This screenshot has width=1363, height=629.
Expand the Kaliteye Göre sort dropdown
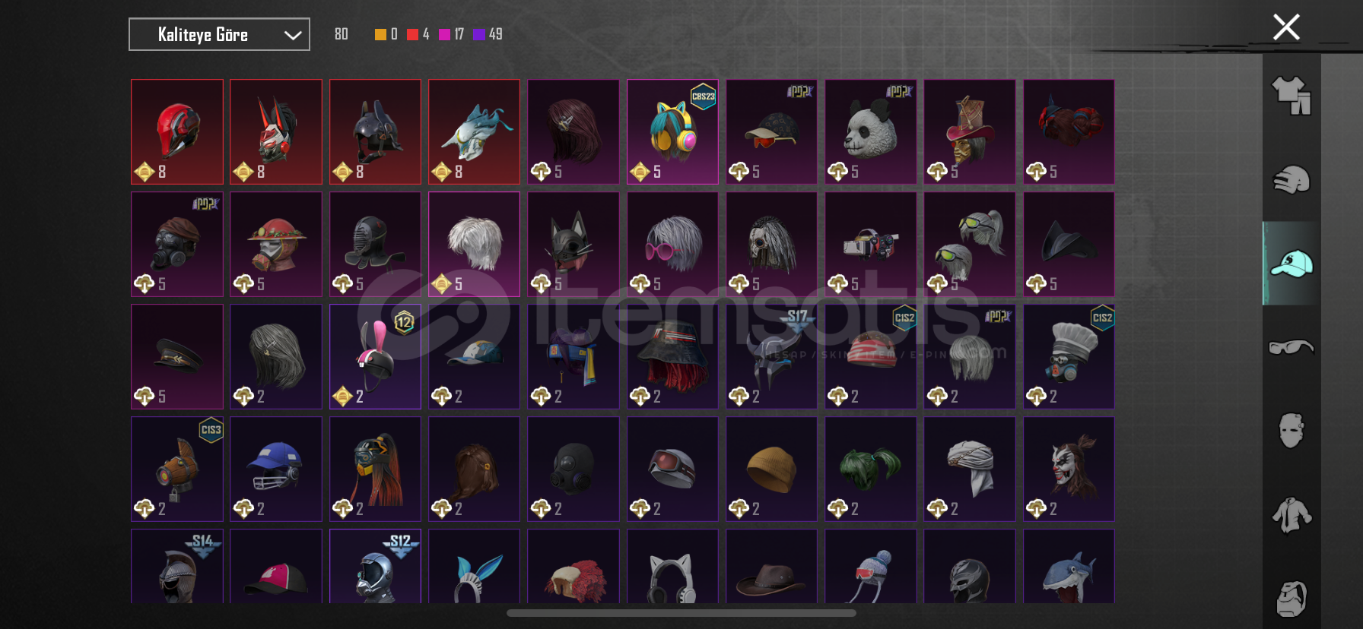(x=219, y=34)
